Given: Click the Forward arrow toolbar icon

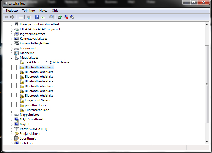Looking at the screenshot, I should tap(12, 17).
